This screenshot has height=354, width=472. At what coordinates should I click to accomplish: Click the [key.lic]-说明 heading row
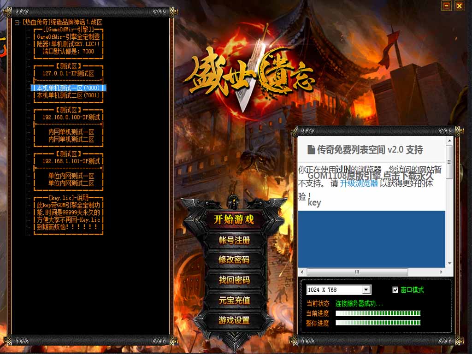[69, 198]
